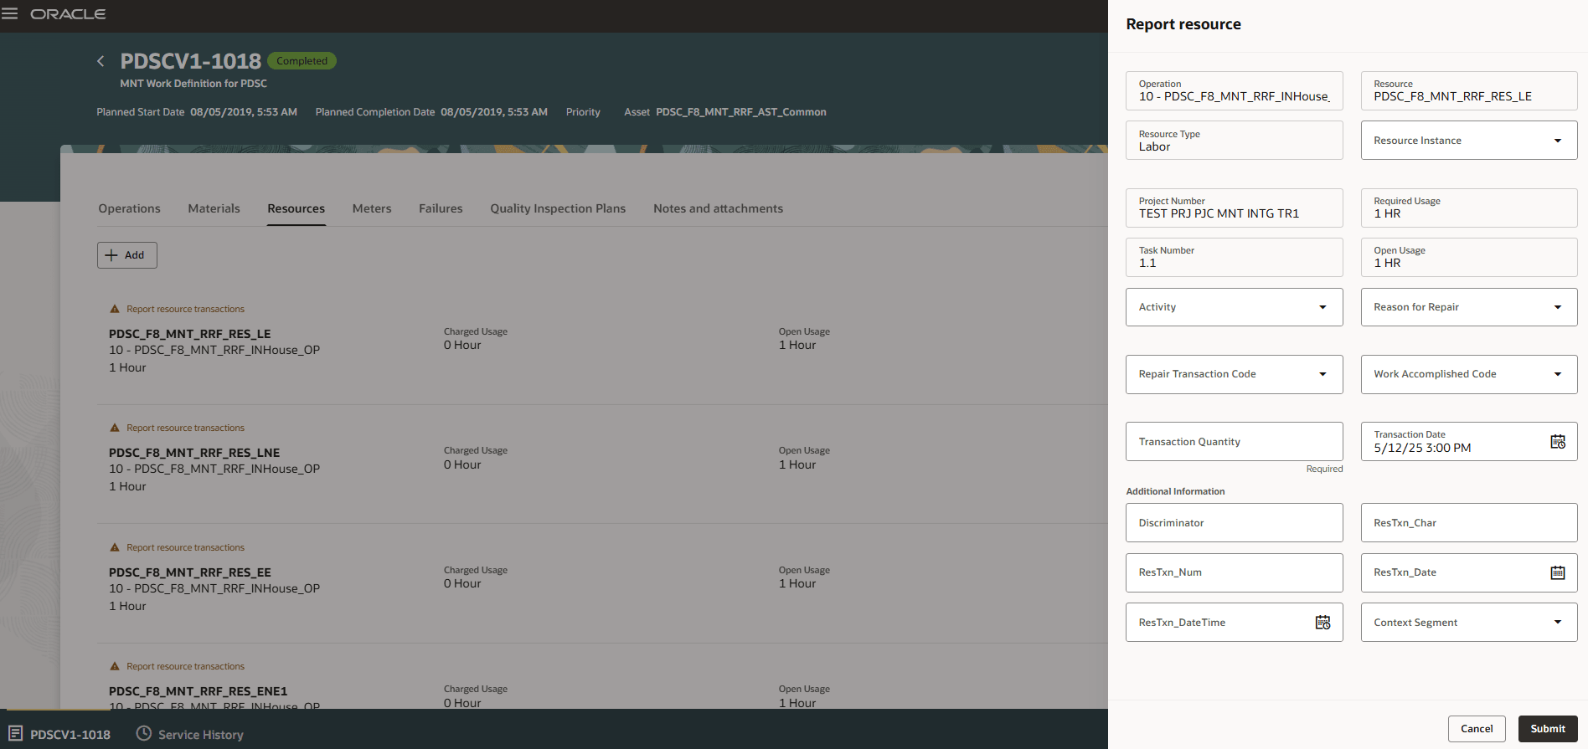Click the Task Number 1.1 field

pyautogui.click(x=1235, y=257)
